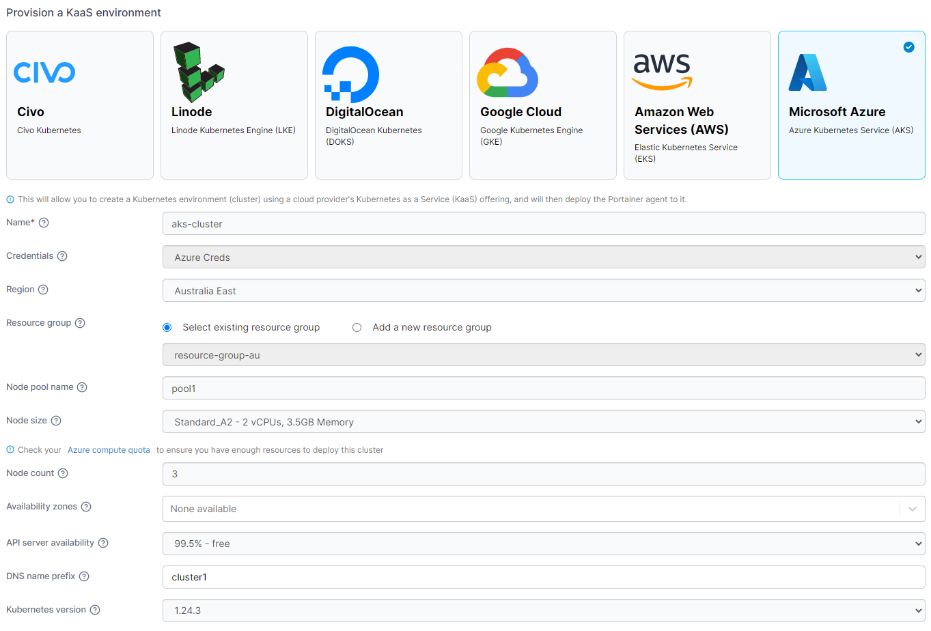
Task: Expand the Node size Standard_A2 dropdown
Action: click(544, 421)
